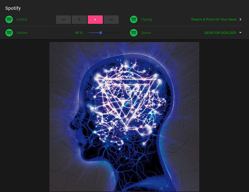The image size is (249, 192).
Task: Open the Device dropdown arrow
Action: pyautogui.click(x=241, y=33)
